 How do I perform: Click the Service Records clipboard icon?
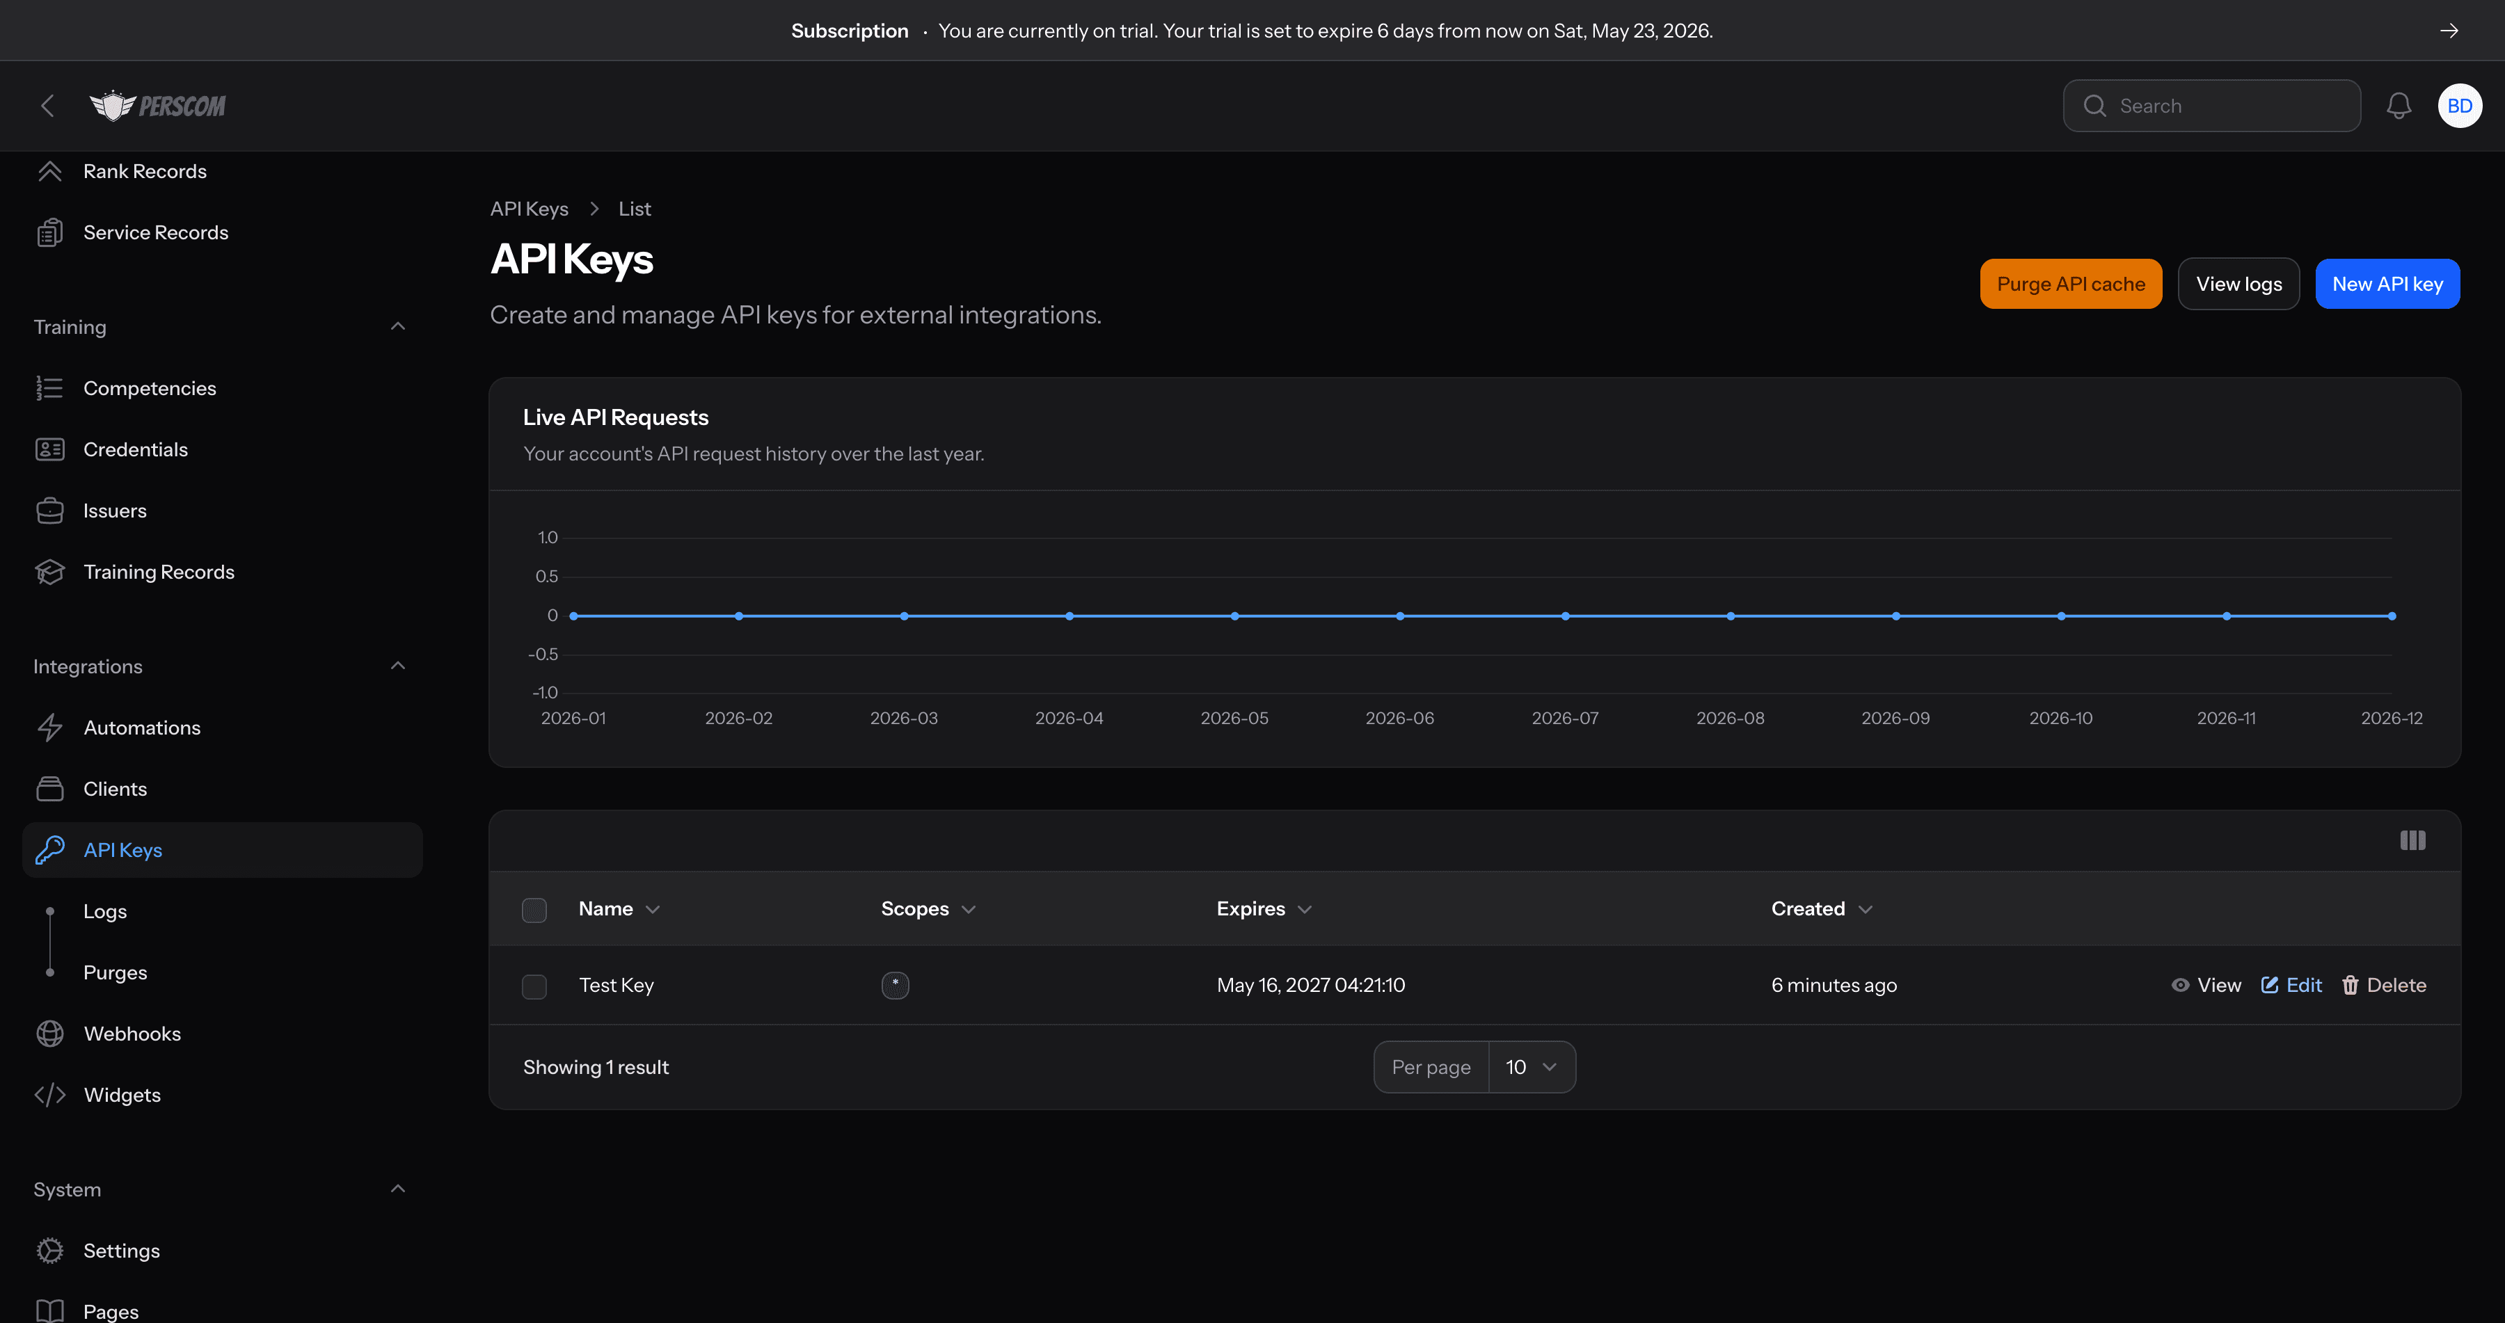coord(49,232)
